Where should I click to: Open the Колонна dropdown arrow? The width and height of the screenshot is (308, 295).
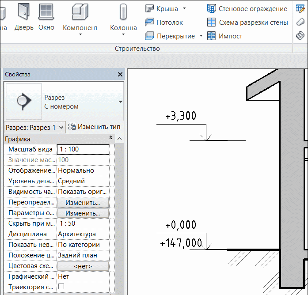point(123,34)
